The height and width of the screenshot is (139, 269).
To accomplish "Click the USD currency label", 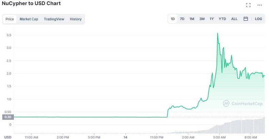I will 8,137.
